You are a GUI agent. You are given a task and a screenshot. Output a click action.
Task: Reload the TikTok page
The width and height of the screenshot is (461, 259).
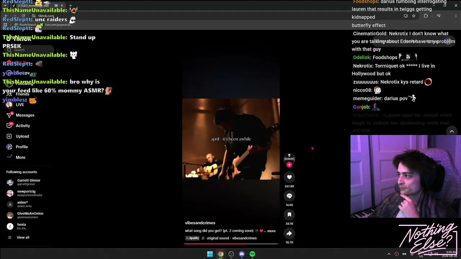[23, 16]
